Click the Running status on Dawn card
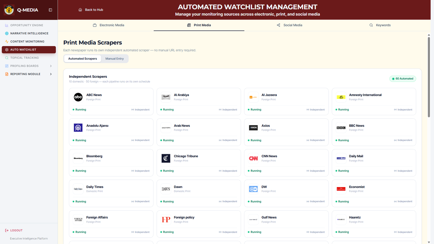434x244 pixels. 167,201
